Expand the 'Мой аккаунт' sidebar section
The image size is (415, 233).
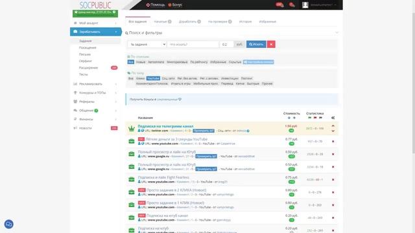click(95, 23)
